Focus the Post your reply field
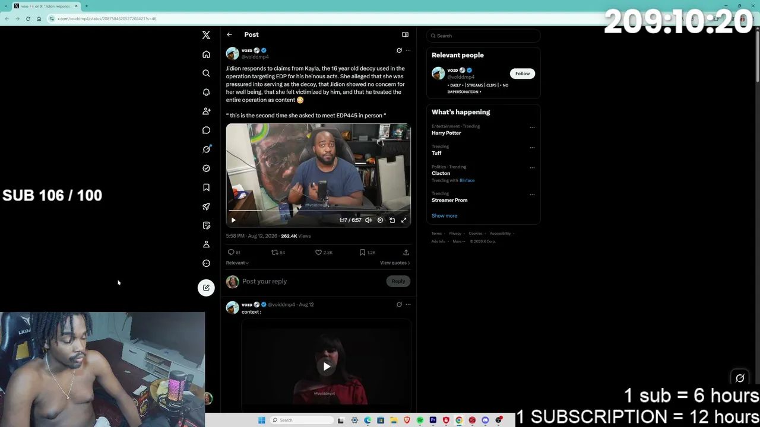 point(312,281)
